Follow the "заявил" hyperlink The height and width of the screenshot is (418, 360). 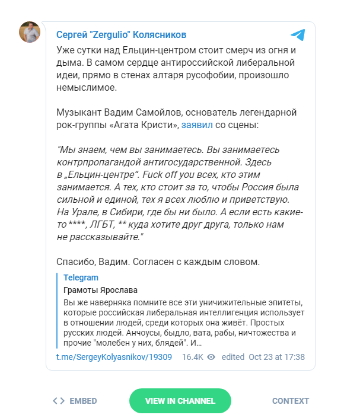click(x=196, y=126)
